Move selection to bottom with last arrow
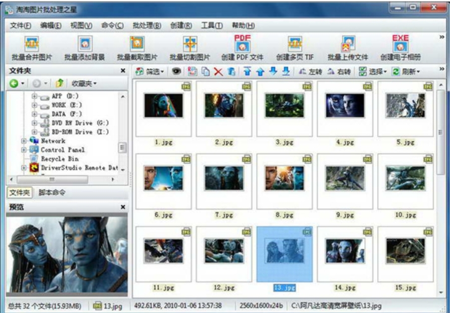The width and height of the screenshot is (450, 313). coord(286,72)
